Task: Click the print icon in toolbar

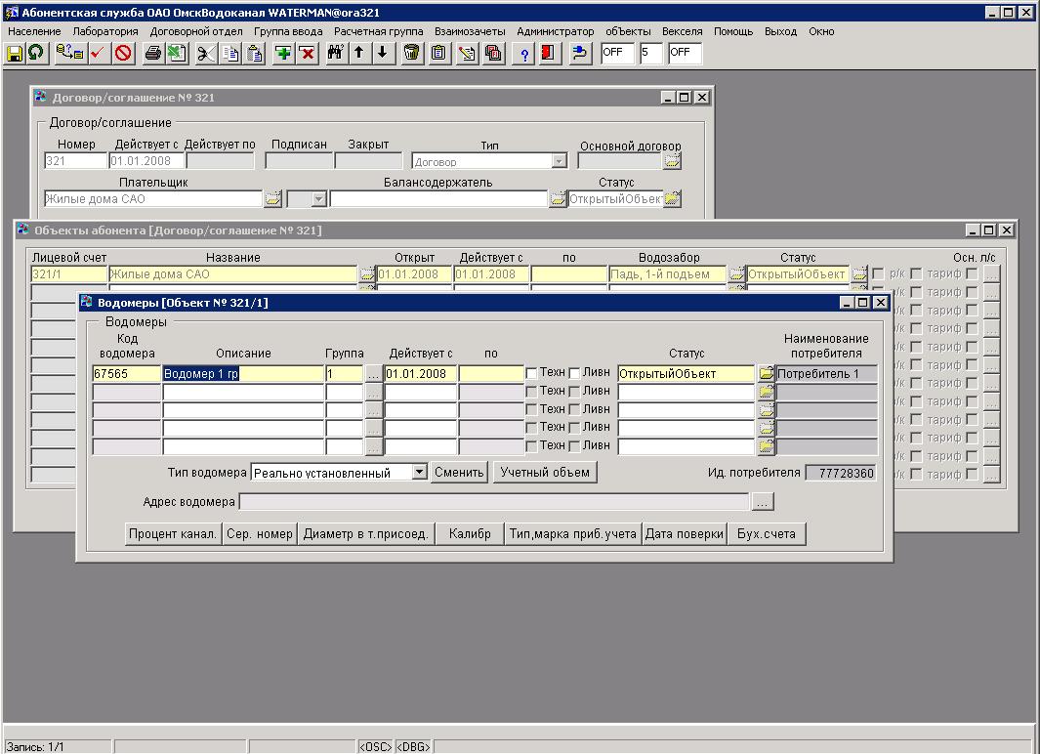Action: pyautogui.click(x=153, y=53)
